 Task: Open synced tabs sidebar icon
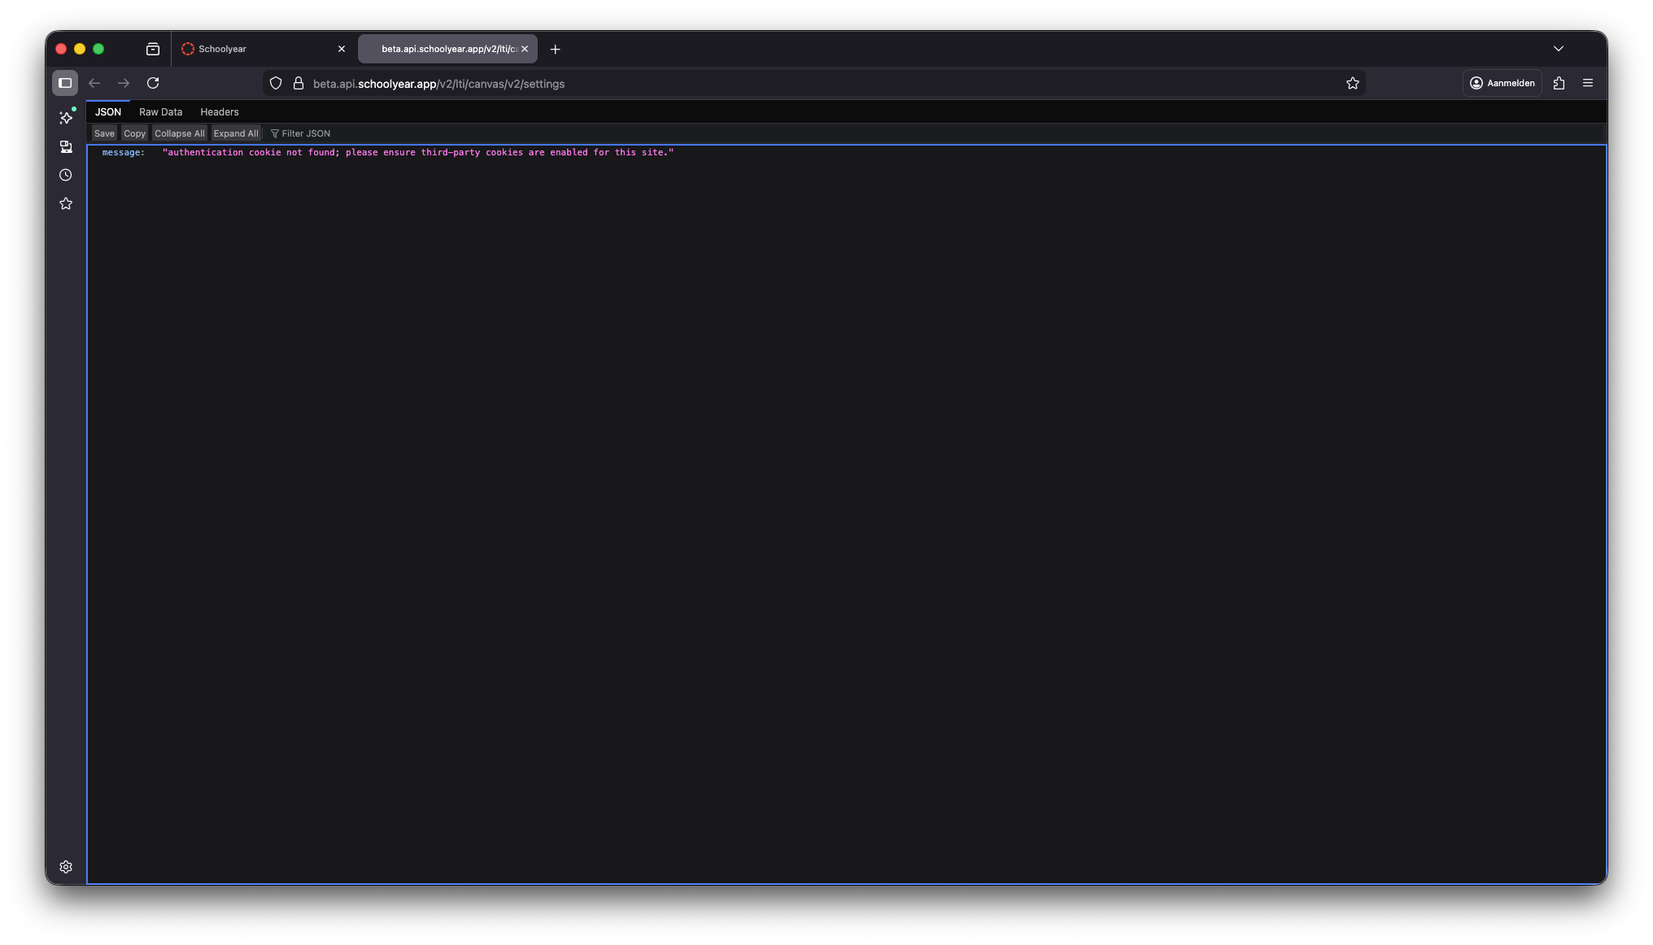(x=66, y=146)
